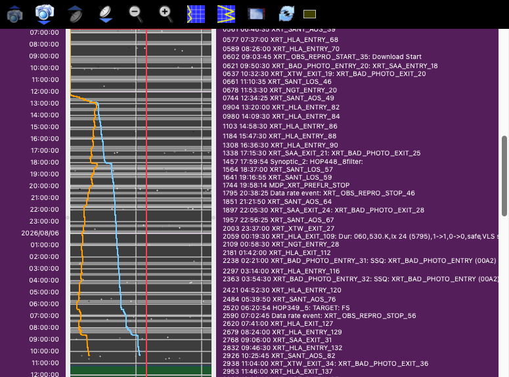Open the film strip image icon

click(256, 14)
